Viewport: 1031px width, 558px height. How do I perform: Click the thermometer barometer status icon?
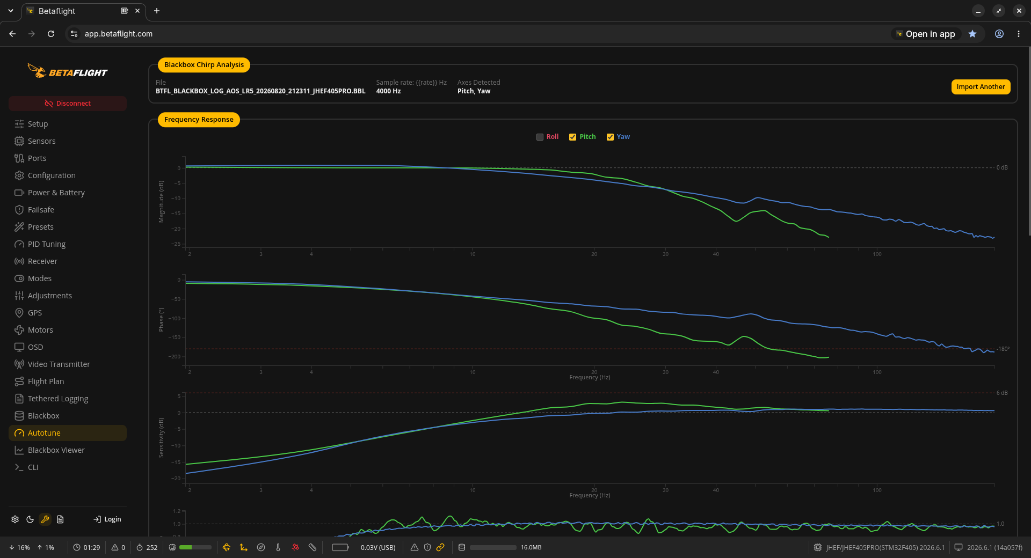point(278,547)
